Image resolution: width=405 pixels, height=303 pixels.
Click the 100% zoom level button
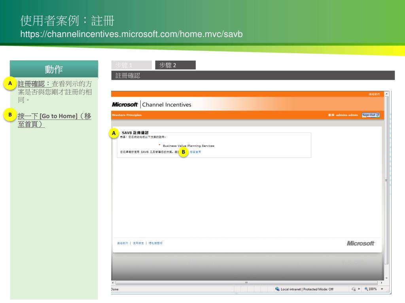point(371,289)
